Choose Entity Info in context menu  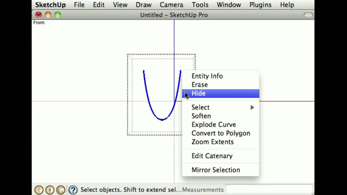[207, 76]
